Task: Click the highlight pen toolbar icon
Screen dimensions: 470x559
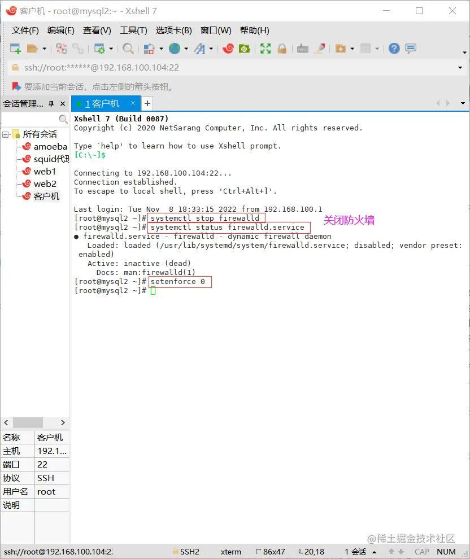Action: tap(320, 49)
